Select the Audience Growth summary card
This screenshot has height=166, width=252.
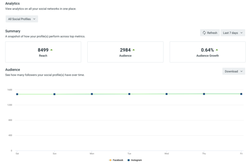point(207,52)
